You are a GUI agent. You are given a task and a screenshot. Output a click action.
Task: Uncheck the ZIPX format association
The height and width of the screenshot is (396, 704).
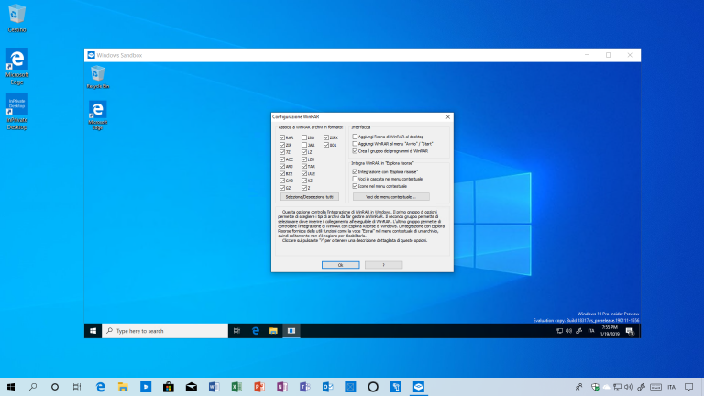[x=326, y=137]
